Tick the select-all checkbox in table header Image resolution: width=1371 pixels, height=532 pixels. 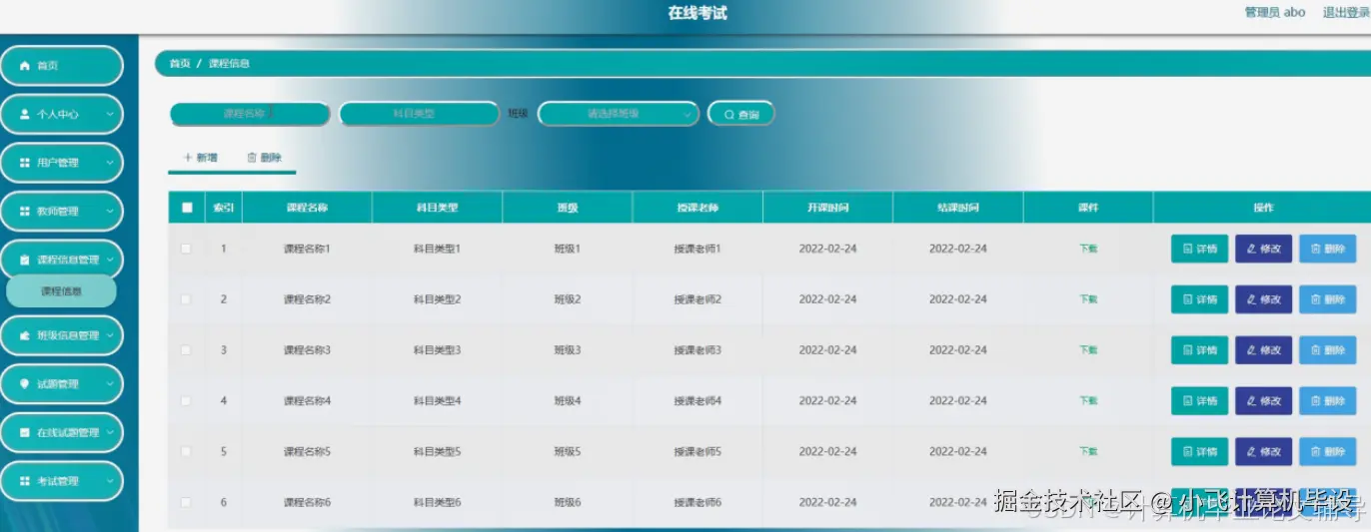coord(187,208)
